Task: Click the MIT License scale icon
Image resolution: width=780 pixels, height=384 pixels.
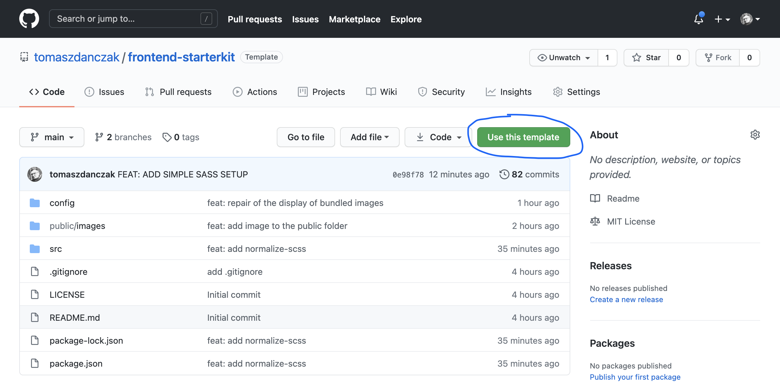Action: click(x=595, y=221)
